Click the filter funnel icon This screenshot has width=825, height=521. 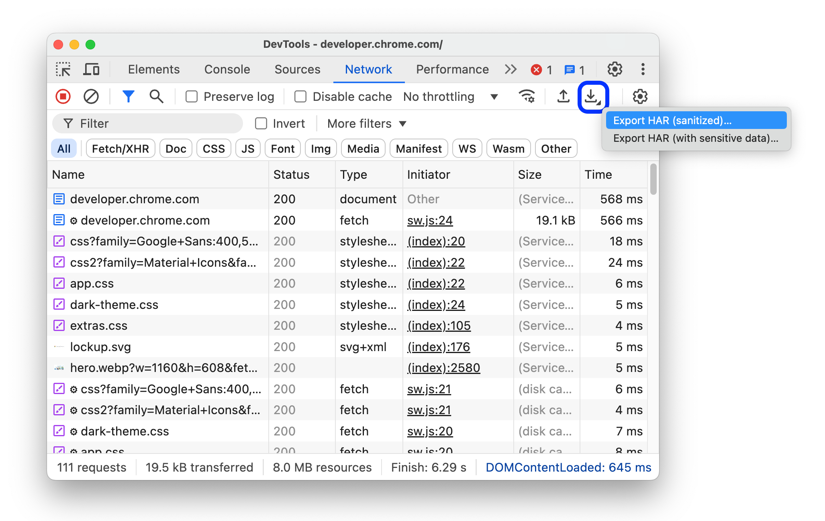(x=129, y=96)
